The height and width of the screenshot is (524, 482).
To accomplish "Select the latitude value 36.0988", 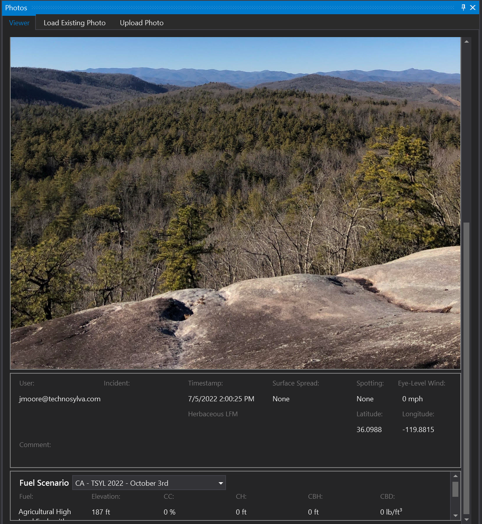I will point(369,430).
